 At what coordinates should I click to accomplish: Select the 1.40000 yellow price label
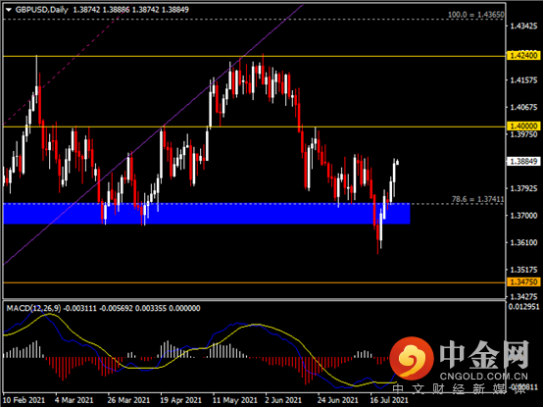pos(523,127)
